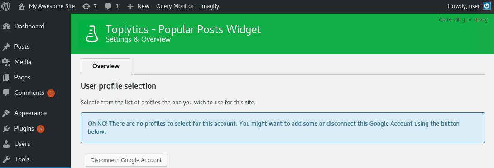This screenshot has height=168, width=494.
Task: Open Imagify in the admin bar
Action: click(210, 6)
